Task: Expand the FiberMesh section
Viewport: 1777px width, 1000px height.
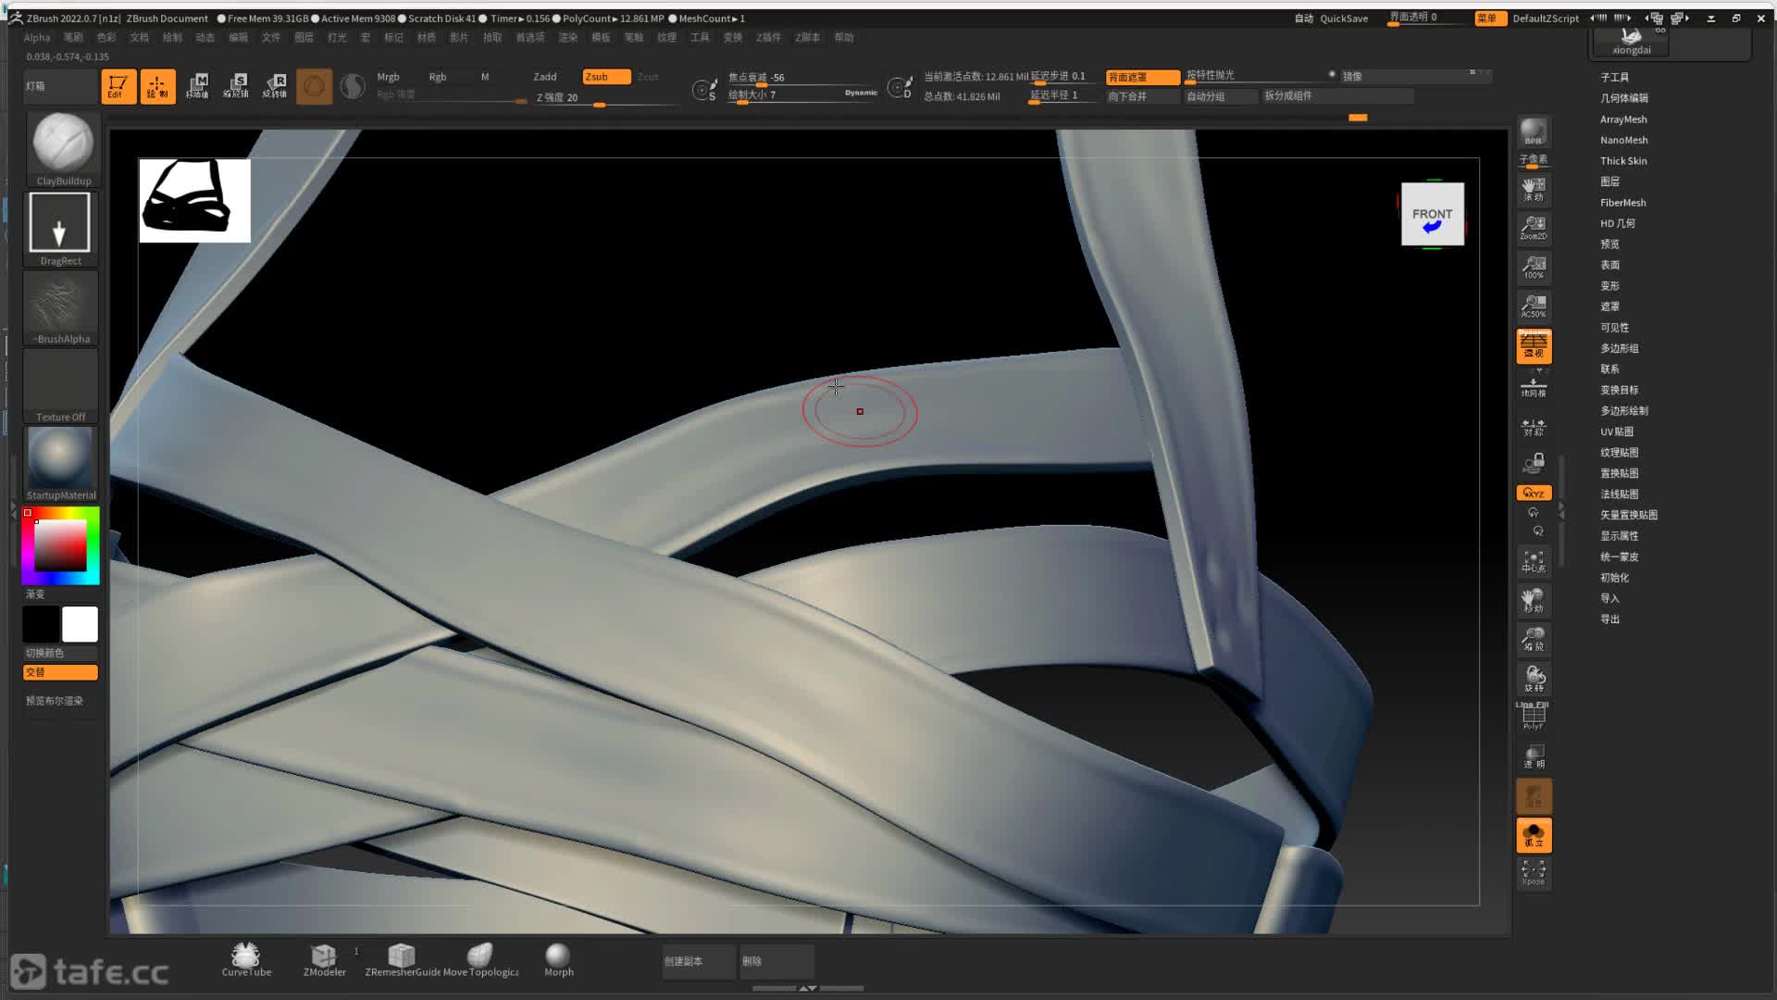Action: pyautogui.click(x=1622, y=203)
